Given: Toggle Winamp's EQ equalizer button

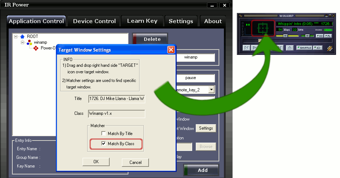Looking at the screenshot, I should [319, 36].
